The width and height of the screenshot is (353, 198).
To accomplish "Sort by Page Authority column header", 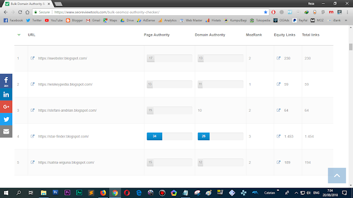I will pyautogui.click(x=157, y=35).
